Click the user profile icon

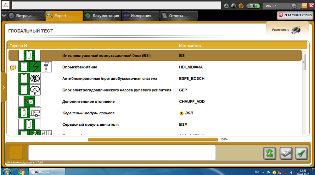pyautogui.click(x=234, y=6)
